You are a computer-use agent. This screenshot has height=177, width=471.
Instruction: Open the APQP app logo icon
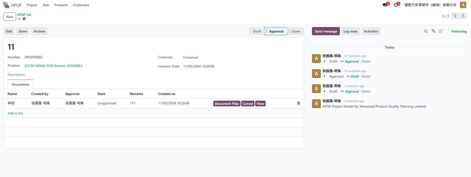point(6,5)
